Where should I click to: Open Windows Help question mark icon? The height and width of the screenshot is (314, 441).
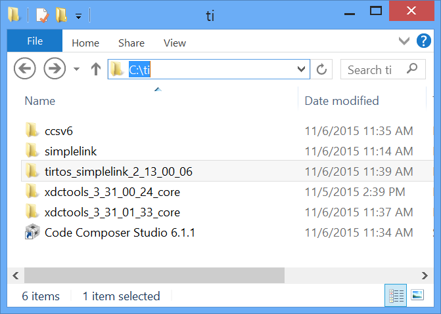coord(424,41)
